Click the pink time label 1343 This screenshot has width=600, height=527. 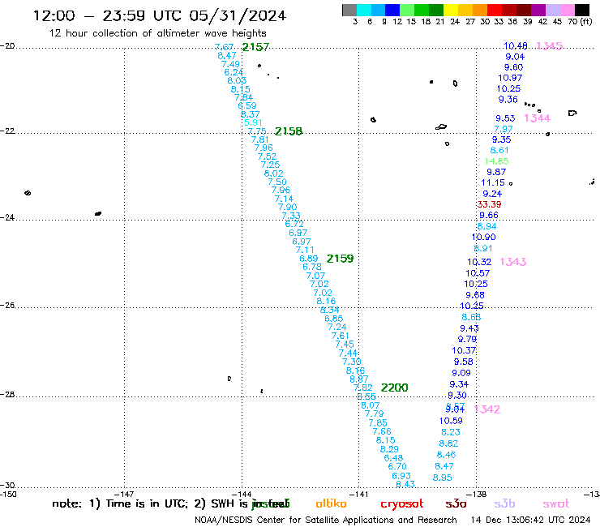513,262
